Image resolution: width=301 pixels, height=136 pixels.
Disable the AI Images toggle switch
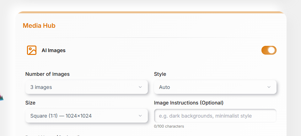pyautogui.click(x=269, y=50)
